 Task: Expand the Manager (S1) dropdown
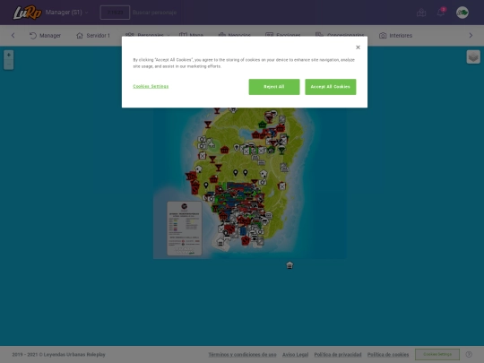click(66, 13)
